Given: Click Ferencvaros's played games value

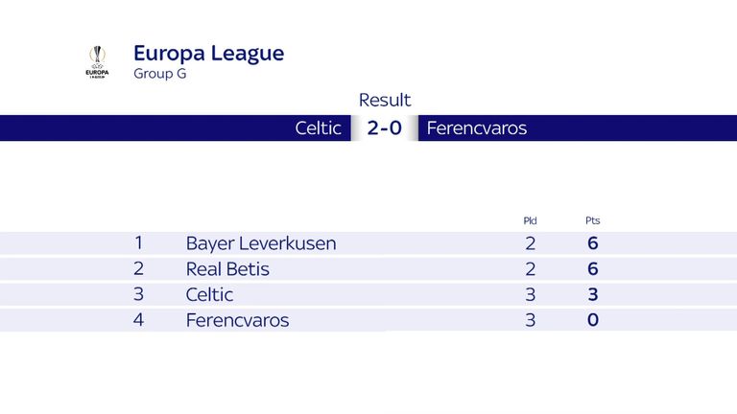Looking at the screenshot, I should click(530, 320).
